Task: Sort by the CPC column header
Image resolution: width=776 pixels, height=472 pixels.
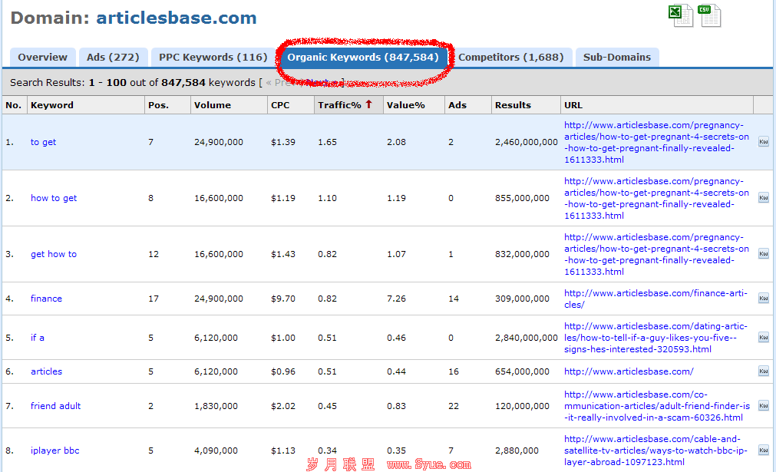Action: tap(280, 105)
